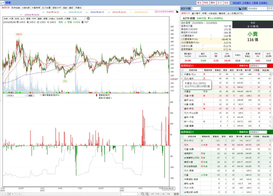
Task: Toggle the 元大-中山北路 row checkbox
Action: coord(182,113)
